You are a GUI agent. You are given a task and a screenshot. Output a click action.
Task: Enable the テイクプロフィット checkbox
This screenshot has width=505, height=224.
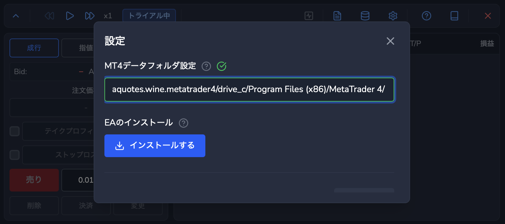[15, 131]
